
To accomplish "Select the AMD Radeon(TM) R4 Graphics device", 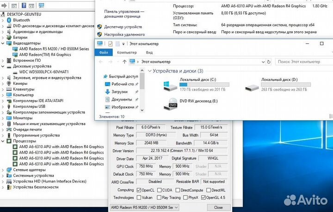I will pyautogui.click(x=45, y=54).
